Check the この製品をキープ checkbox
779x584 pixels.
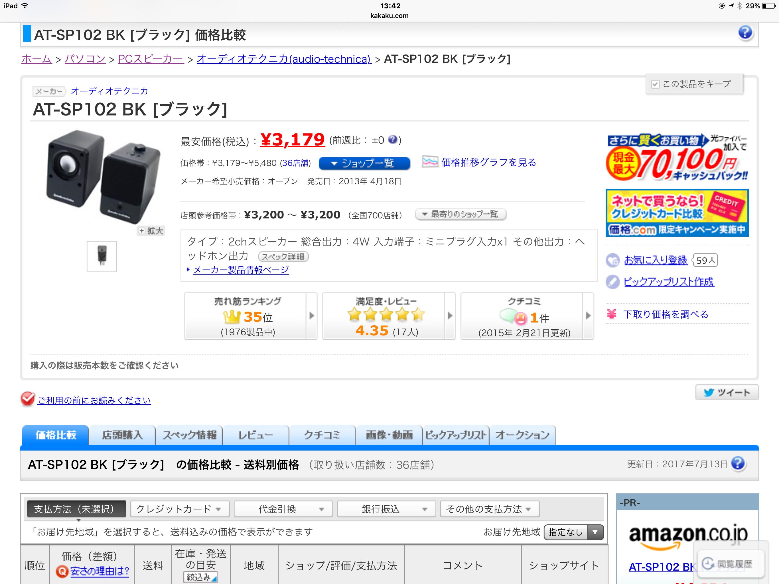tap(655, 84)
